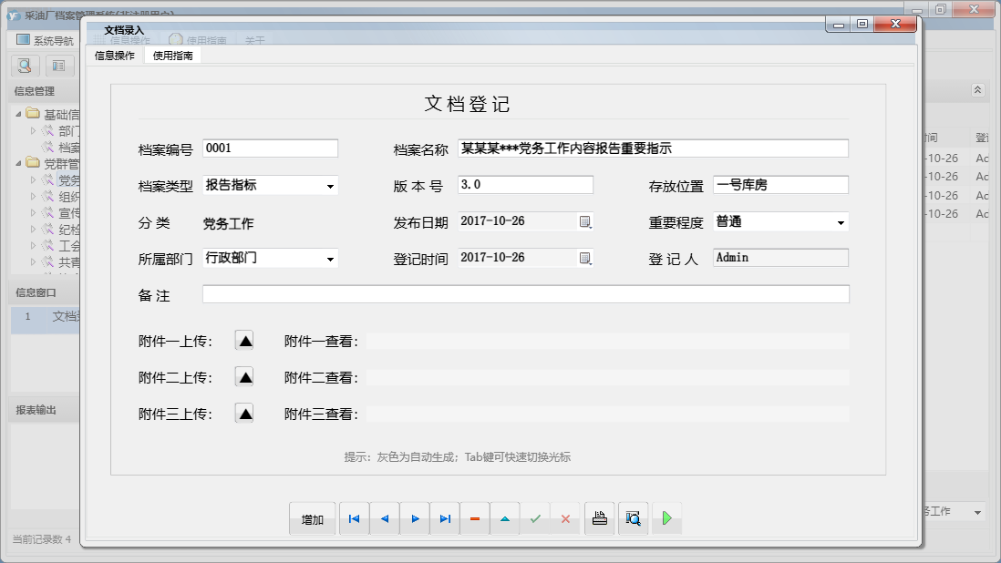Upload attachment one with triangle button
Screen dimensions: 1001x563
244,341
